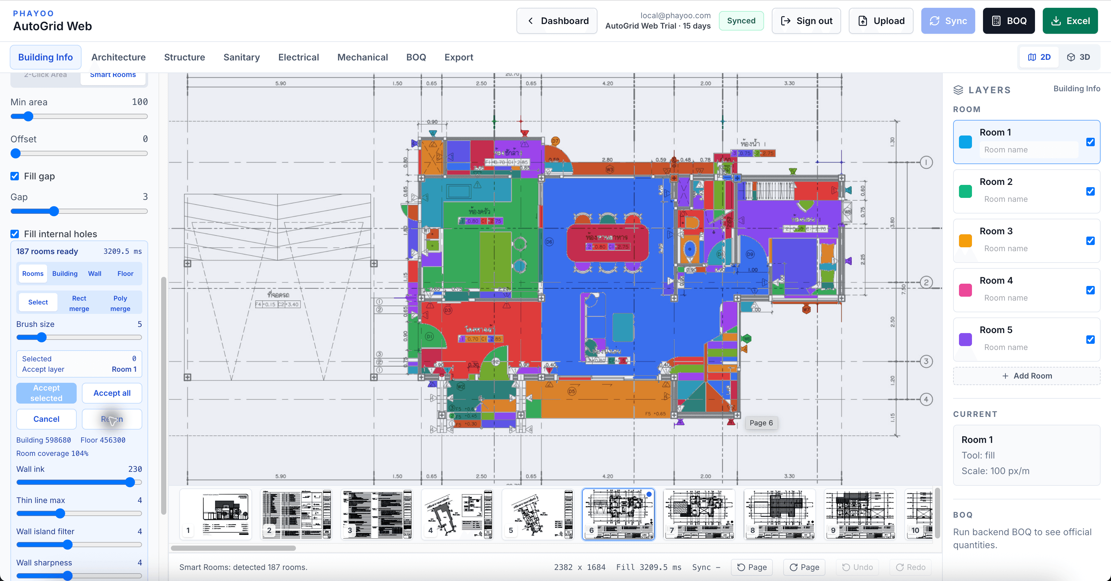
Task: Open the Electrical tab
Action: pyautogui.click(x=299, y=57)
